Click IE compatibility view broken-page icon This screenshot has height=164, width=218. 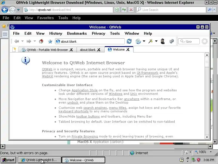[x=117, y=10]
